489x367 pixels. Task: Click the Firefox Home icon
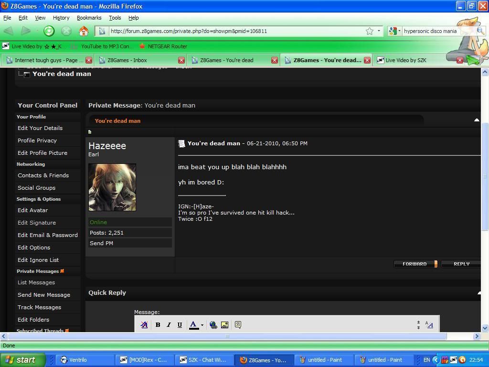point(84,31)
